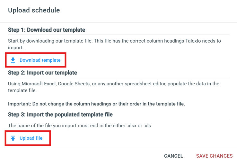
Task: Click the download arrow icon
Action: [13, 60]
